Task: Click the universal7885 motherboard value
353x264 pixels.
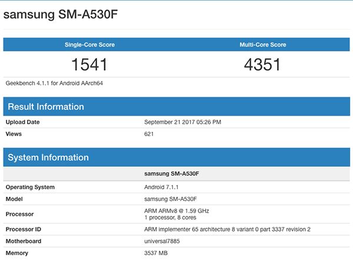Action: coord(163,240)
